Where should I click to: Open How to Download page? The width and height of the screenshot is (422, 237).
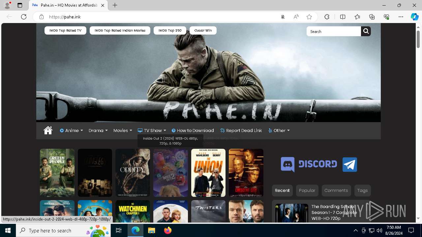(x=193, y=130)
